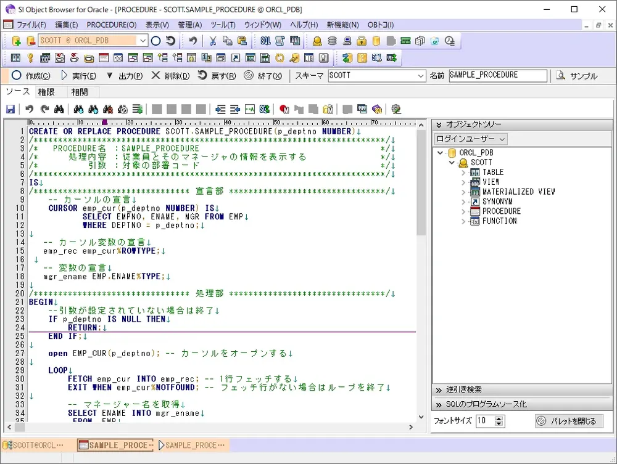Open the ログインユーザー dropdown
Screen dimensions: 617x464
(471, 139)
